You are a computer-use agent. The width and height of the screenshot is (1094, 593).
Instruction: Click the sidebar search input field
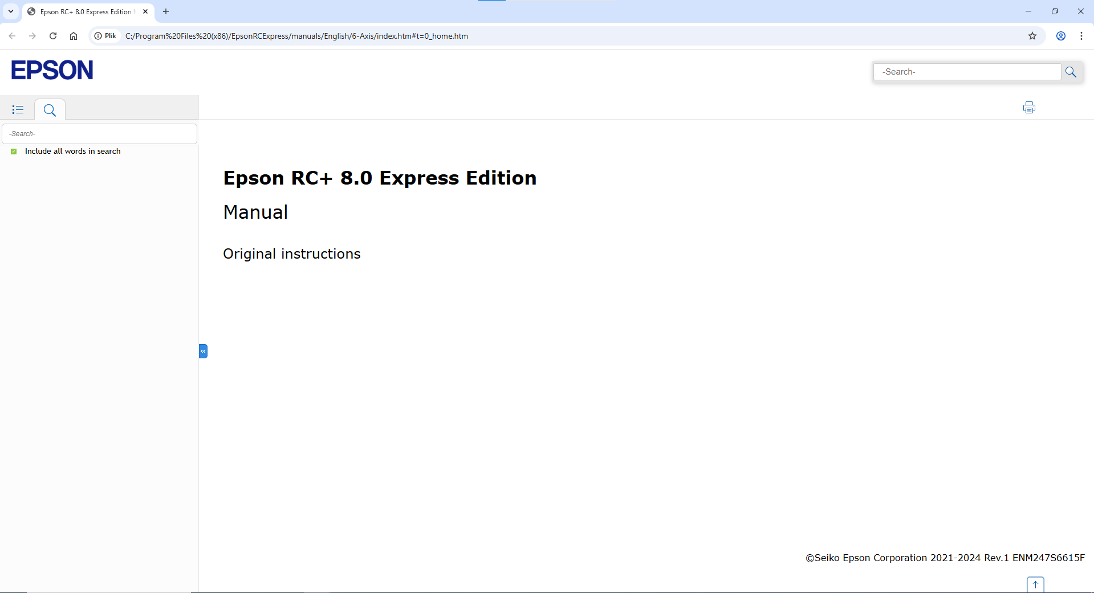(x=100, y=134)
